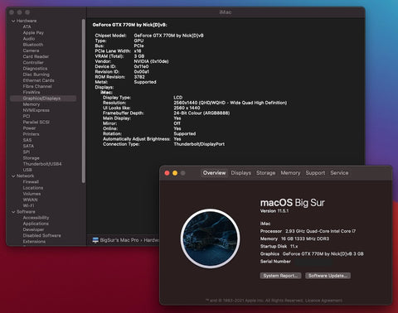Click the Resolution 2560x1440 value
This screenshot has height=313, width=398.
coord(230,103)
